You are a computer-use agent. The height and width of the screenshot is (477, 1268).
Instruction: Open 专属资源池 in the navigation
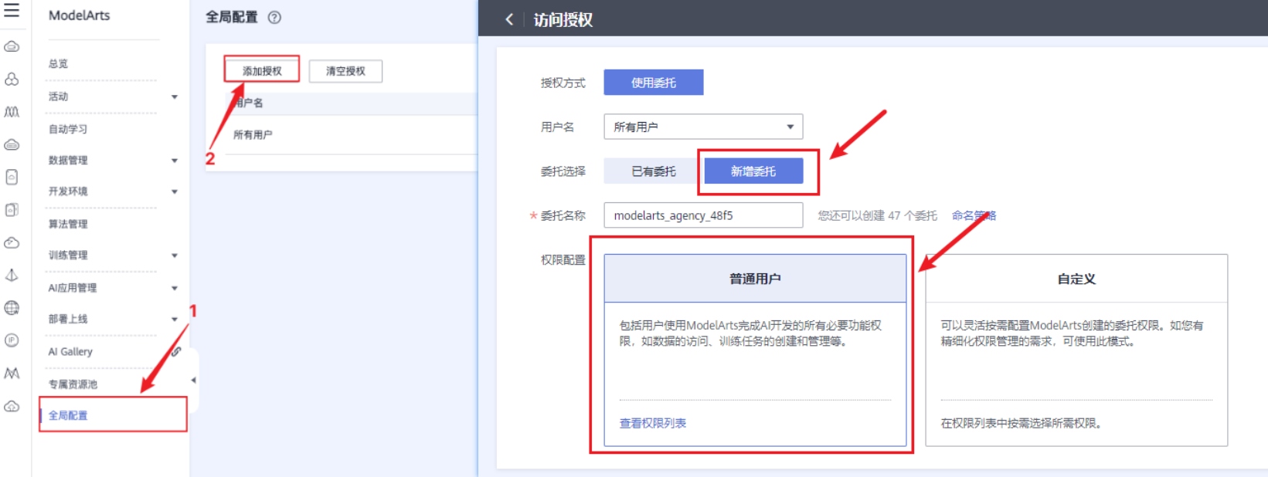pos(73,384)
